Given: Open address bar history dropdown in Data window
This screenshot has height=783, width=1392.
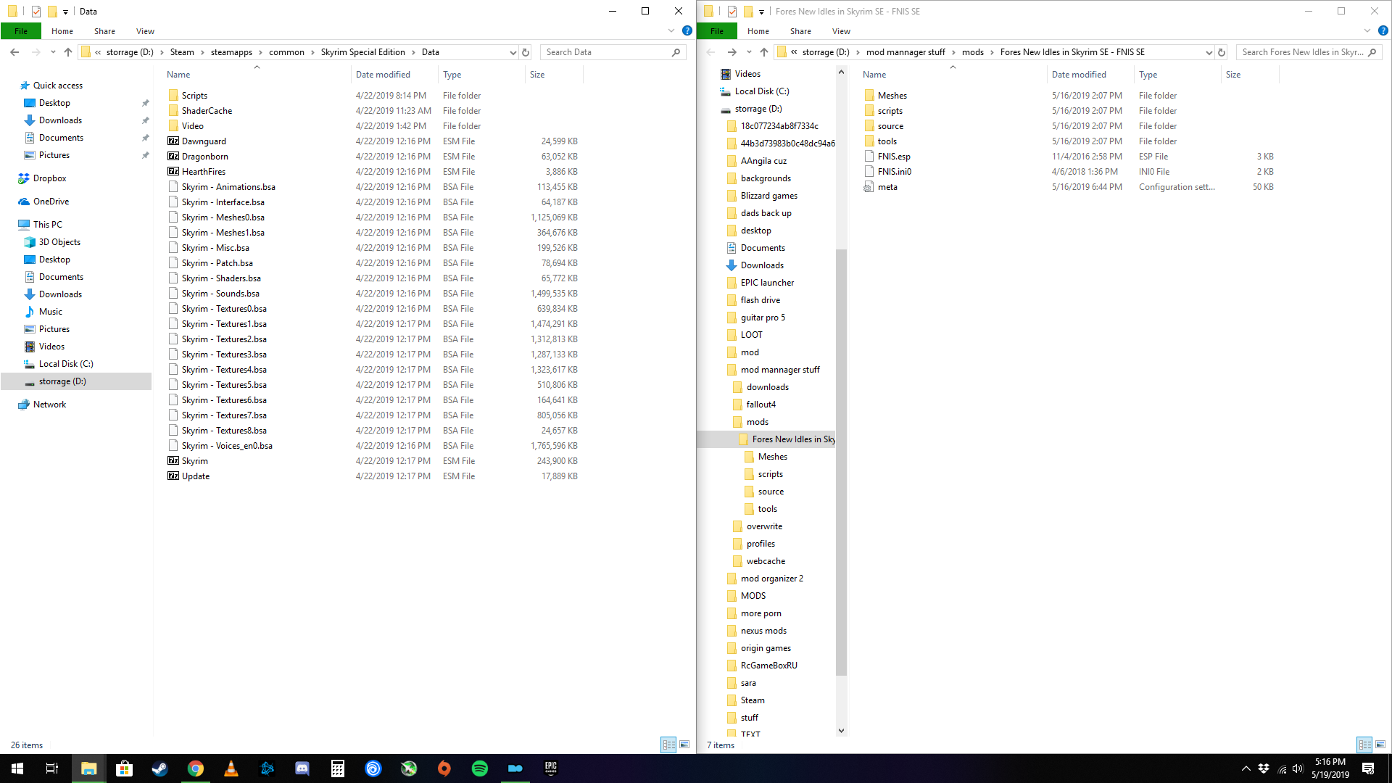Looking at the screenshot, I should pyautogui.click(x=513, y=52).
